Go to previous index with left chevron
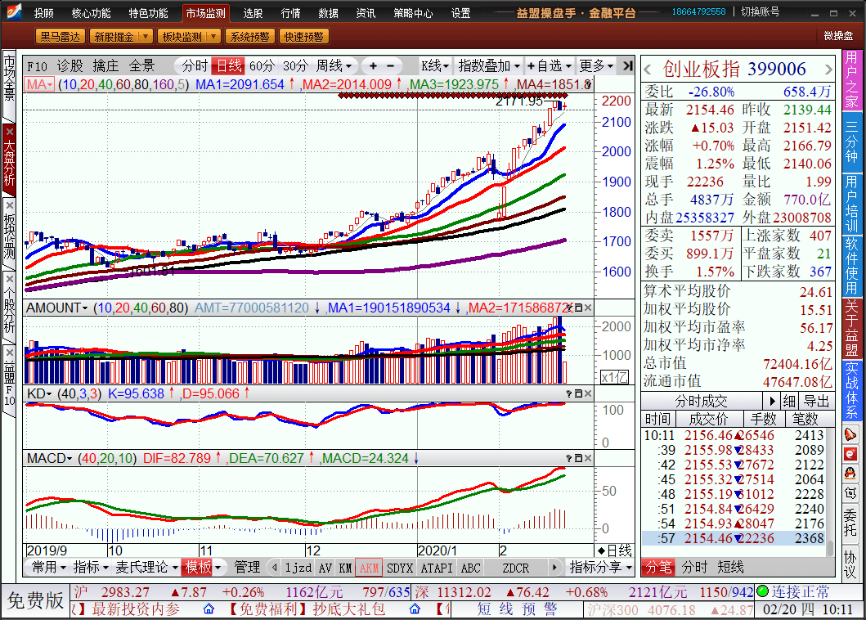The width and height of the screenshot is (866, 620). pyautogui.click(x=648, y=70)
